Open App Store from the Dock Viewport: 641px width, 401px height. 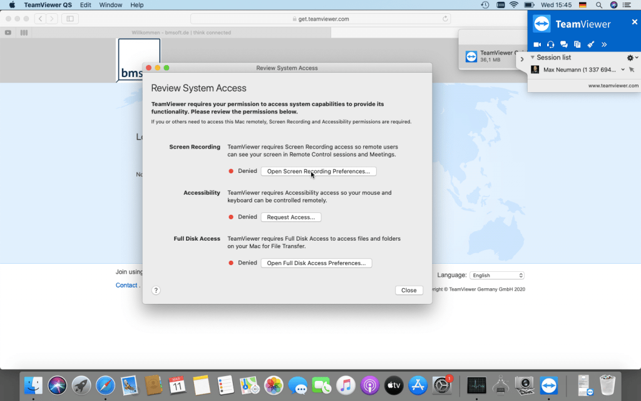418,385
